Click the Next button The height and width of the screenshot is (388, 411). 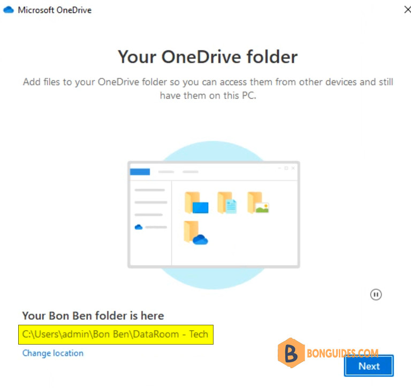[x=369, y=365]
